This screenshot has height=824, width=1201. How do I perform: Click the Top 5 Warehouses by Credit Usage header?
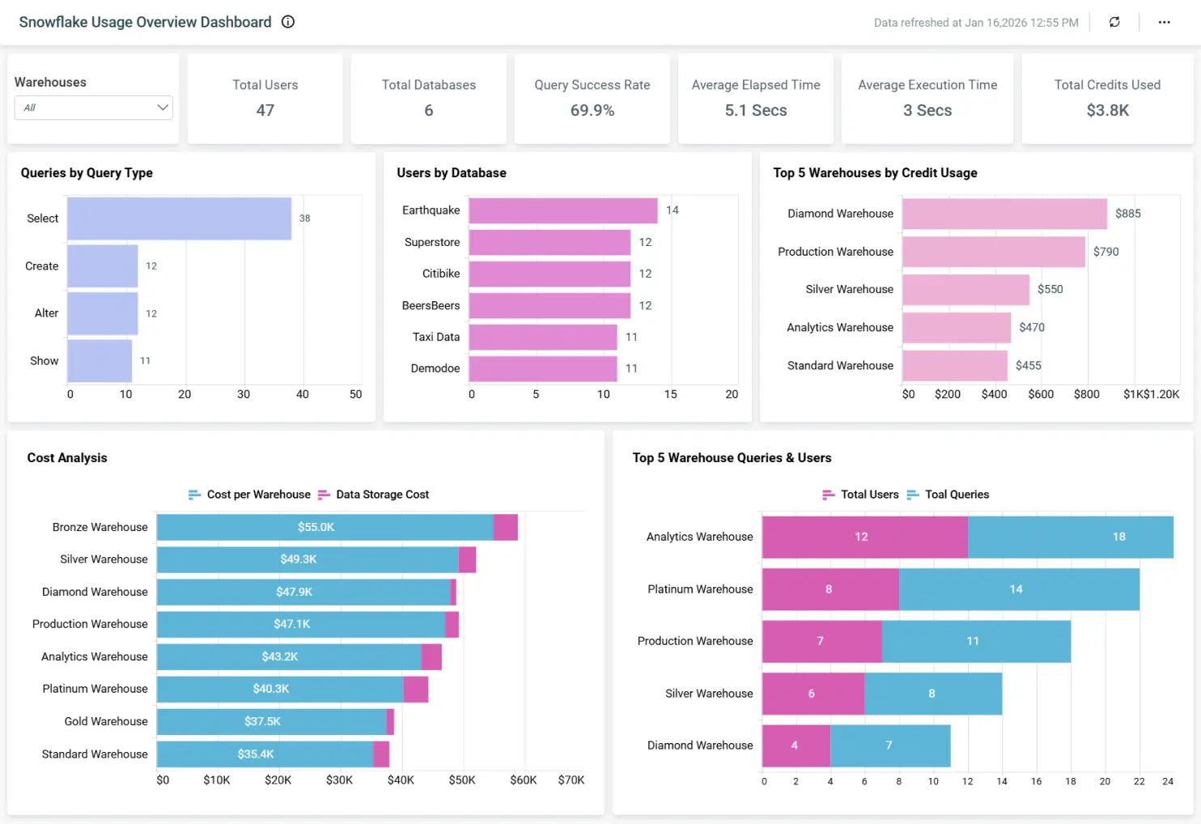(875, 172)
